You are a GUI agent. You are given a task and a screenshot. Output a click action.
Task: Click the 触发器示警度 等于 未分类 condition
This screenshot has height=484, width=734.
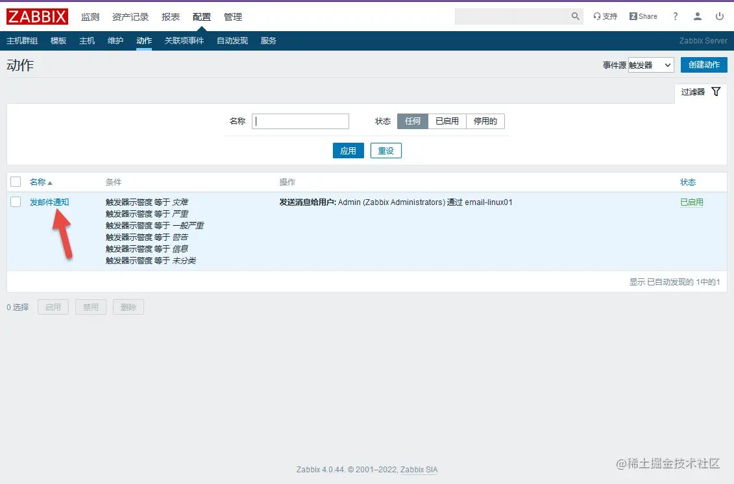coord(151,261)
